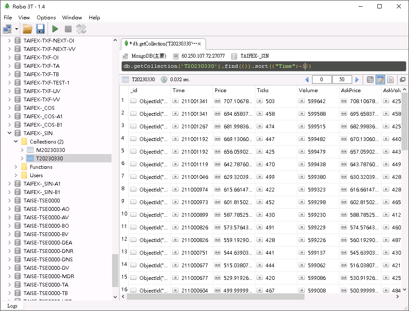Click the Save floppy disk icon
The height and width of the screenshot is (311, 409).
(40, 29)
